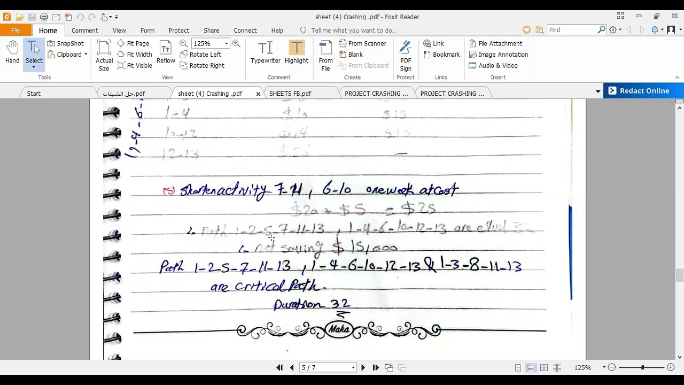Add a Bookmark
Screen dimensions: 684x385
[441, 55]
